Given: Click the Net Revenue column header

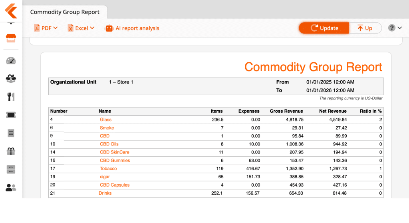Looking at the screenshot, I should (x=333, y=111).
